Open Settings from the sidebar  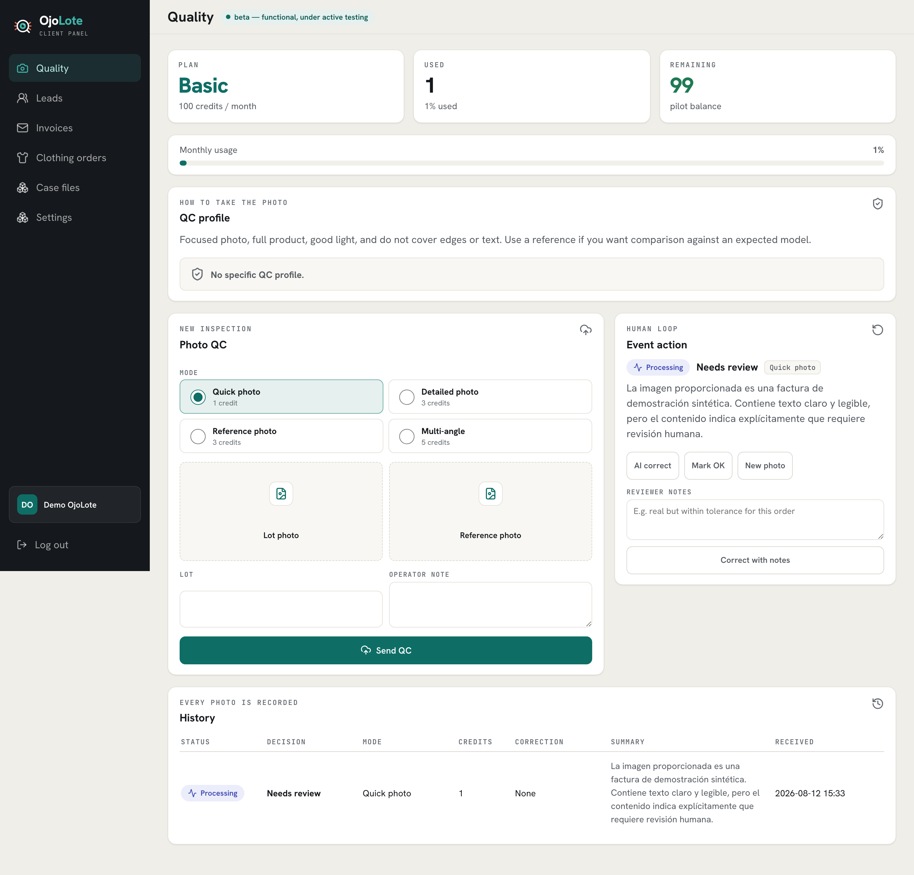tap(75, 217)
